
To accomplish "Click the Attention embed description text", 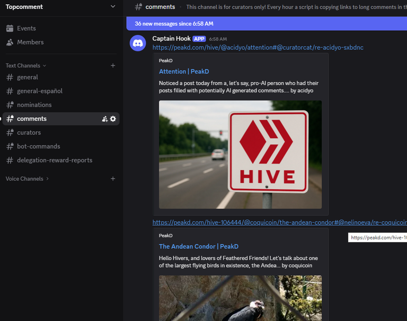I will click(x=238, y=87).
